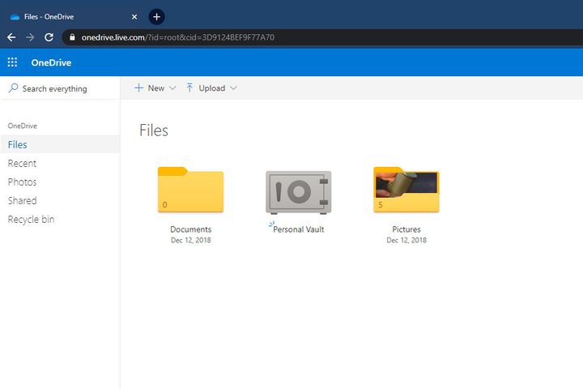Image resolution: width=583 pixels, height=389 pixels.
Task: Select the Files - OneDrive browser tab
Action: [x=73, y=17]
